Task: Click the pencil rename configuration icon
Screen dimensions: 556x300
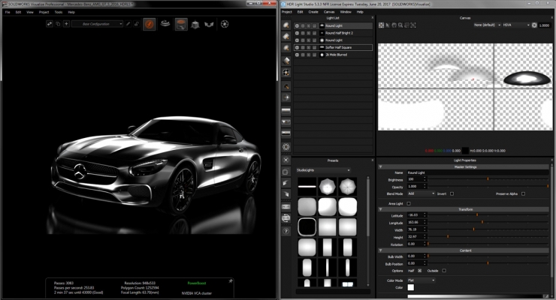Action: point(128,24)
